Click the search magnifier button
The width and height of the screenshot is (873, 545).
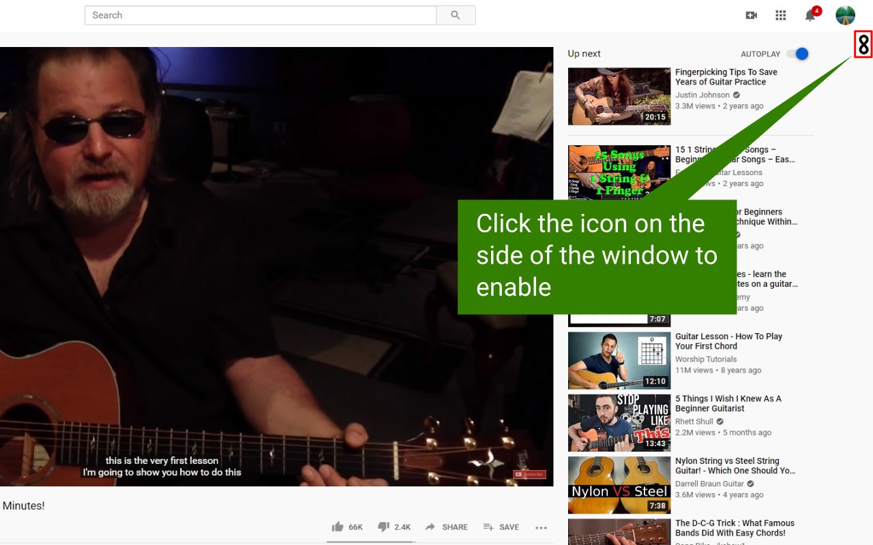point(456,15)
